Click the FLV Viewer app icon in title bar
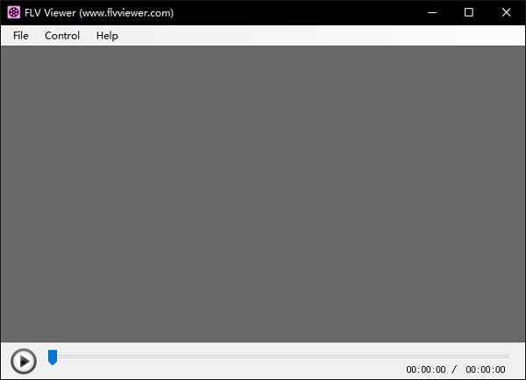This screenshot has width=526, height=380. [x=13, y=12]
